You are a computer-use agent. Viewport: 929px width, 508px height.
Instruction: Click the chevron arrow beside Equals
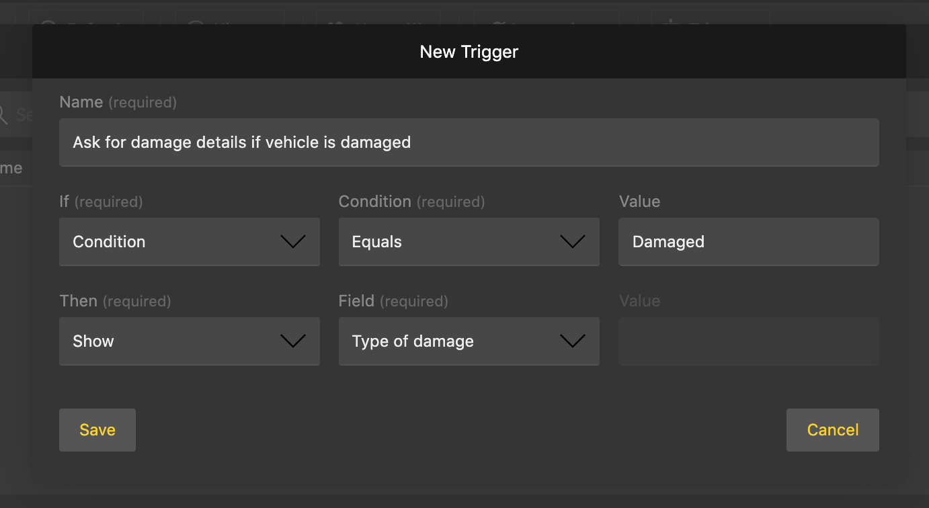click(x=573, y=242)
